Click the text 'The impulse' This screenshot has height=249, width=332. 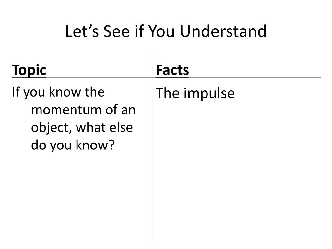click(x=195, y=93)
